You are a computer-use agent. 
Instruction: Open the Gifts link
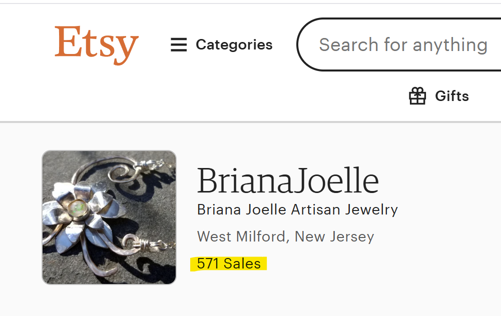click(451, 96)
